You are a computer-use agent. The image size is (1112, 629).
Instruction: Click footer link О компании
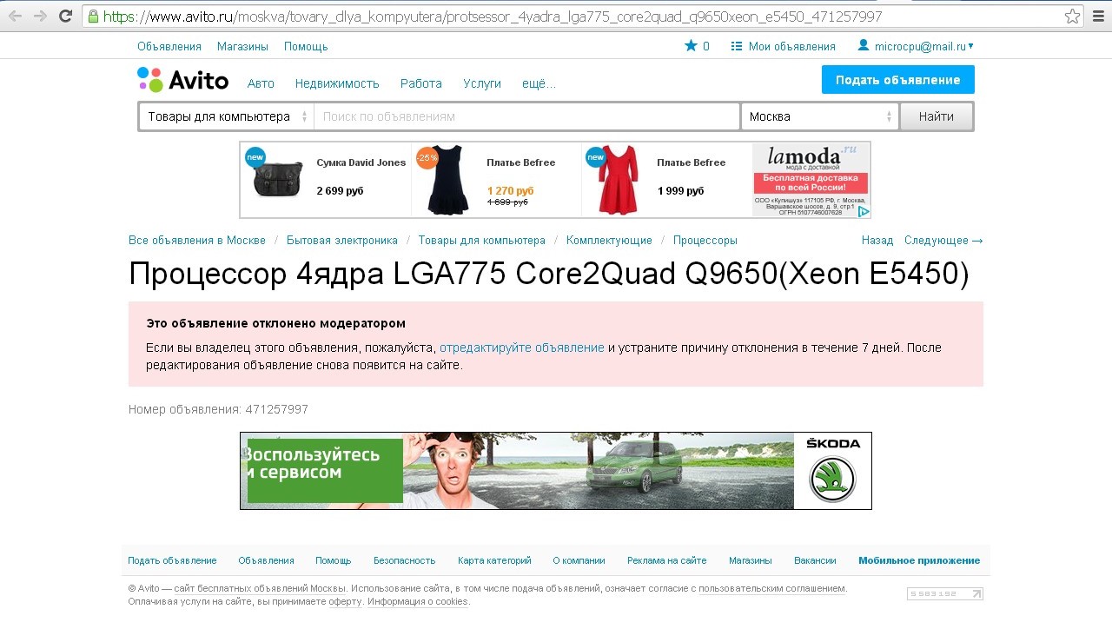pyautogui.click(x=579, y=560)
